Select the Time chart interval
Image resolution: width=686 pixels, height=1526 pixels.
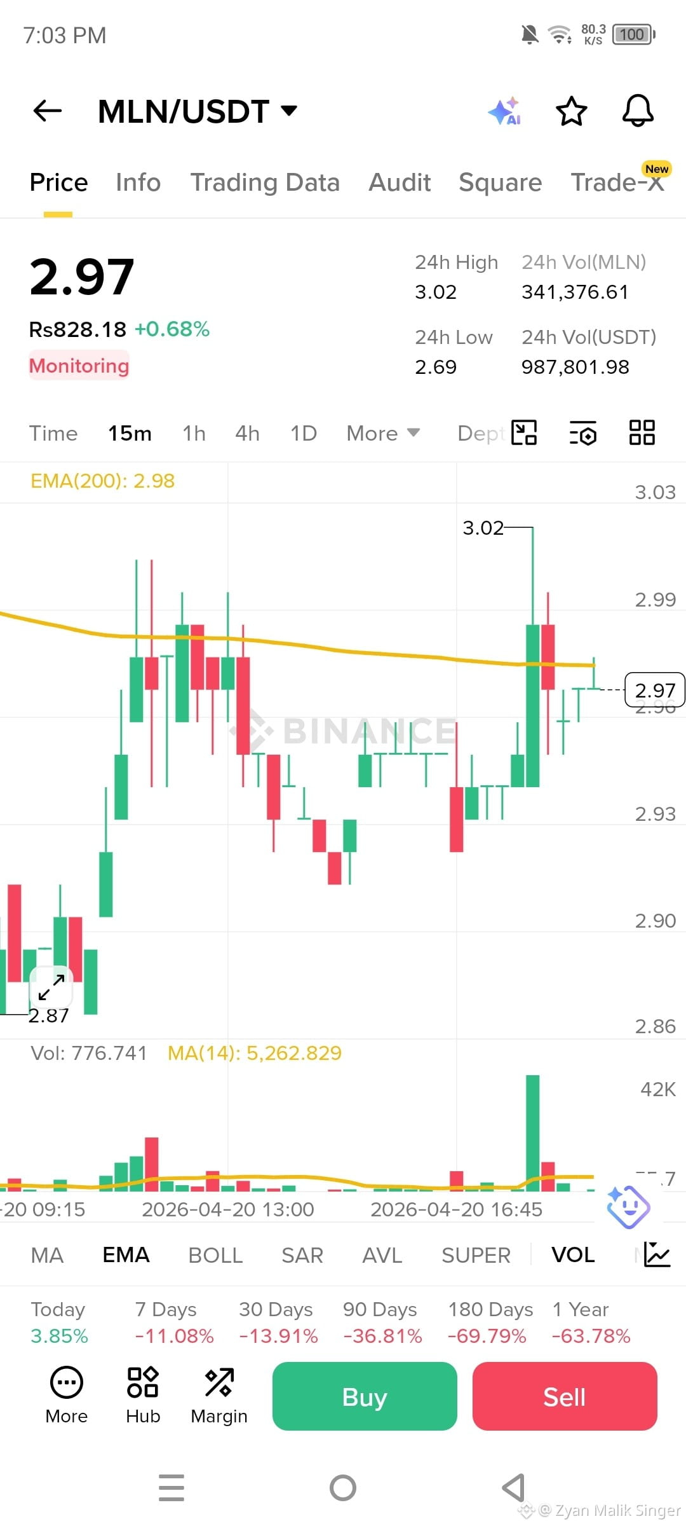[53, 434]
